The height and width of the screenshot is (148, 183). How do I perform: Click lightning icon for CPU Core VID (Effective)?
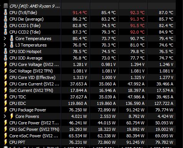(x=5, y=77)
